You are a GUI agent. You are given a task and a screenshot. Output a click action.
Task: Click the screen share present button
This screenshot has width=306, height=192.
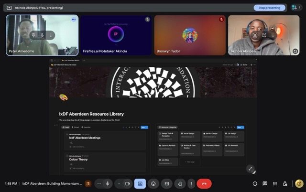click(x=140, y=183)
